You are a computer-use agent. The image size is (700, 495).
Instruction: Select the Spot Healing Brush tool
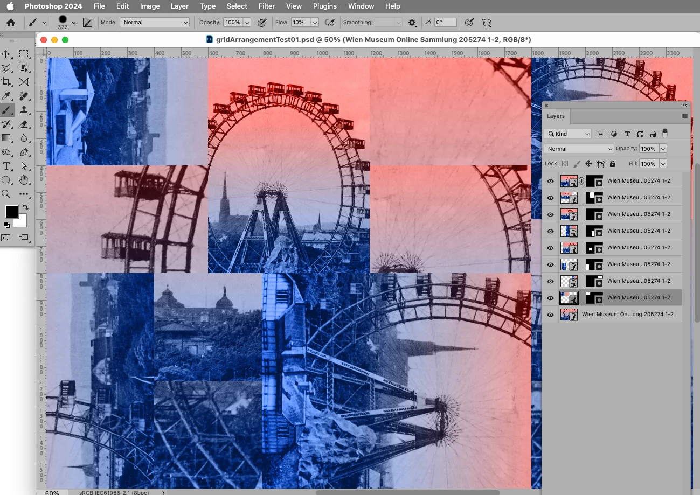click(x=24, y=96)
